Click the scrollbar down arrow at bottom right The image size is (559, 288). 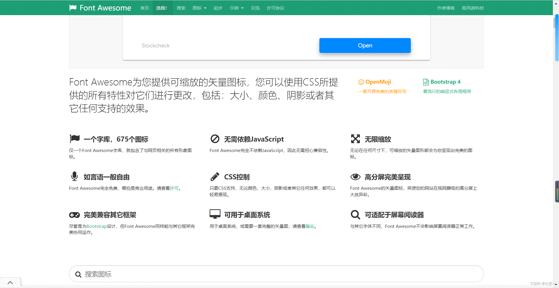point(556,285)
